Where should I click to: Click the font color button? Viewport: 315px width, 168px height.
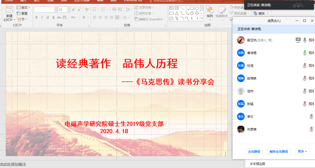84,17
